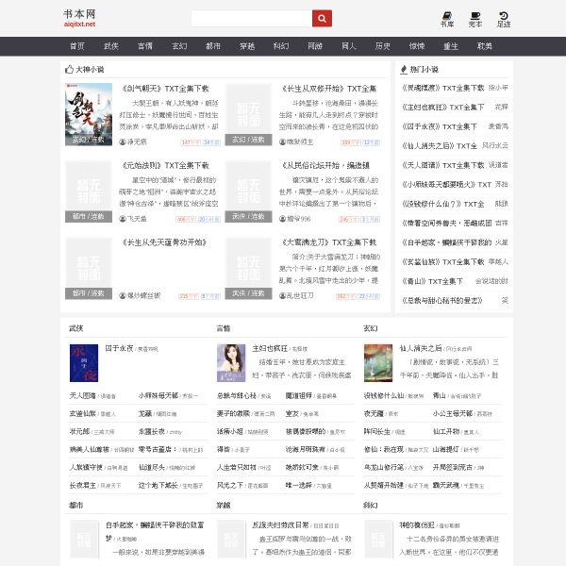The height and width of the screenshot is (566, 566).
Task: Open author 净无痕 link
Action: click(x=137, y=141)
